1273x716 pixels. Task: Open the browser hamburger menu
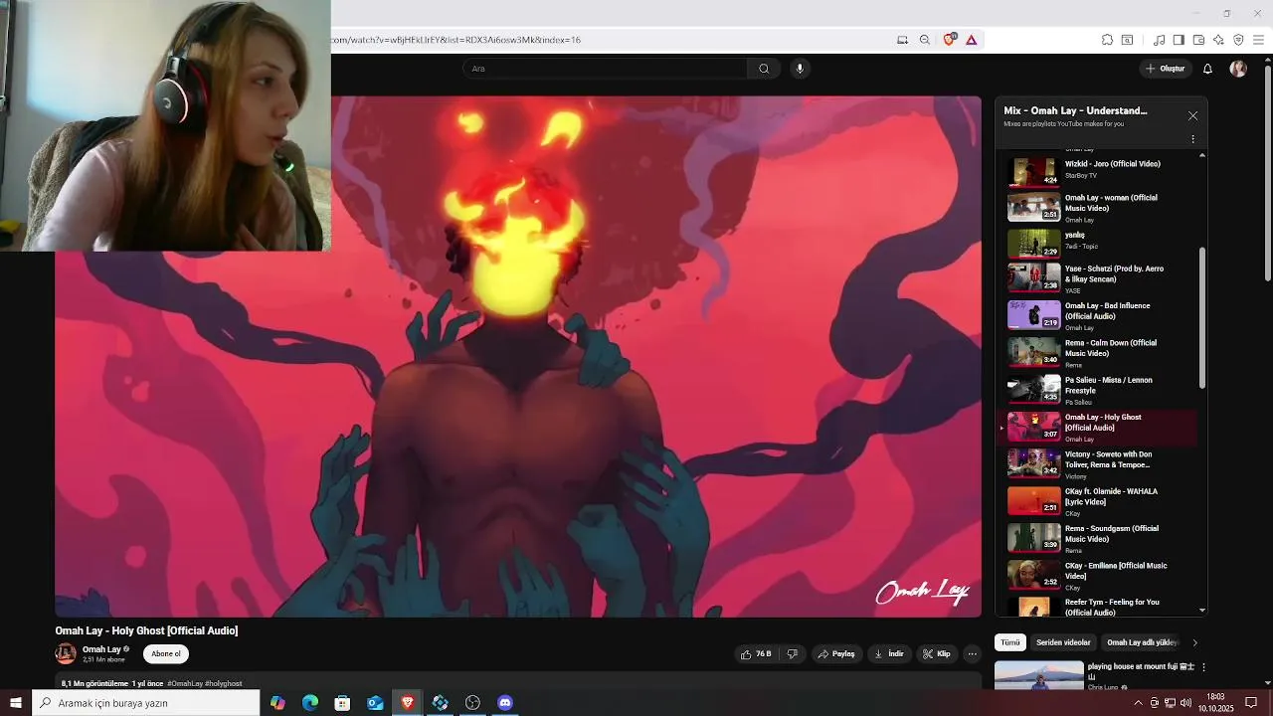(x=1258, y=40)
